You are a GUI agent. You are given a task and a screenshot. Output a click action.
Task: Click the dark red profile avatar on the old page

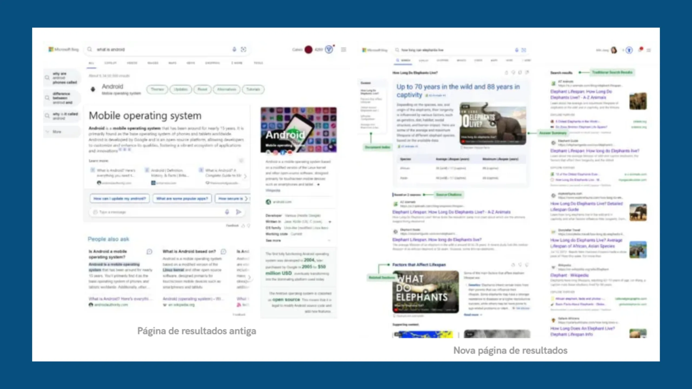(308, 49)
